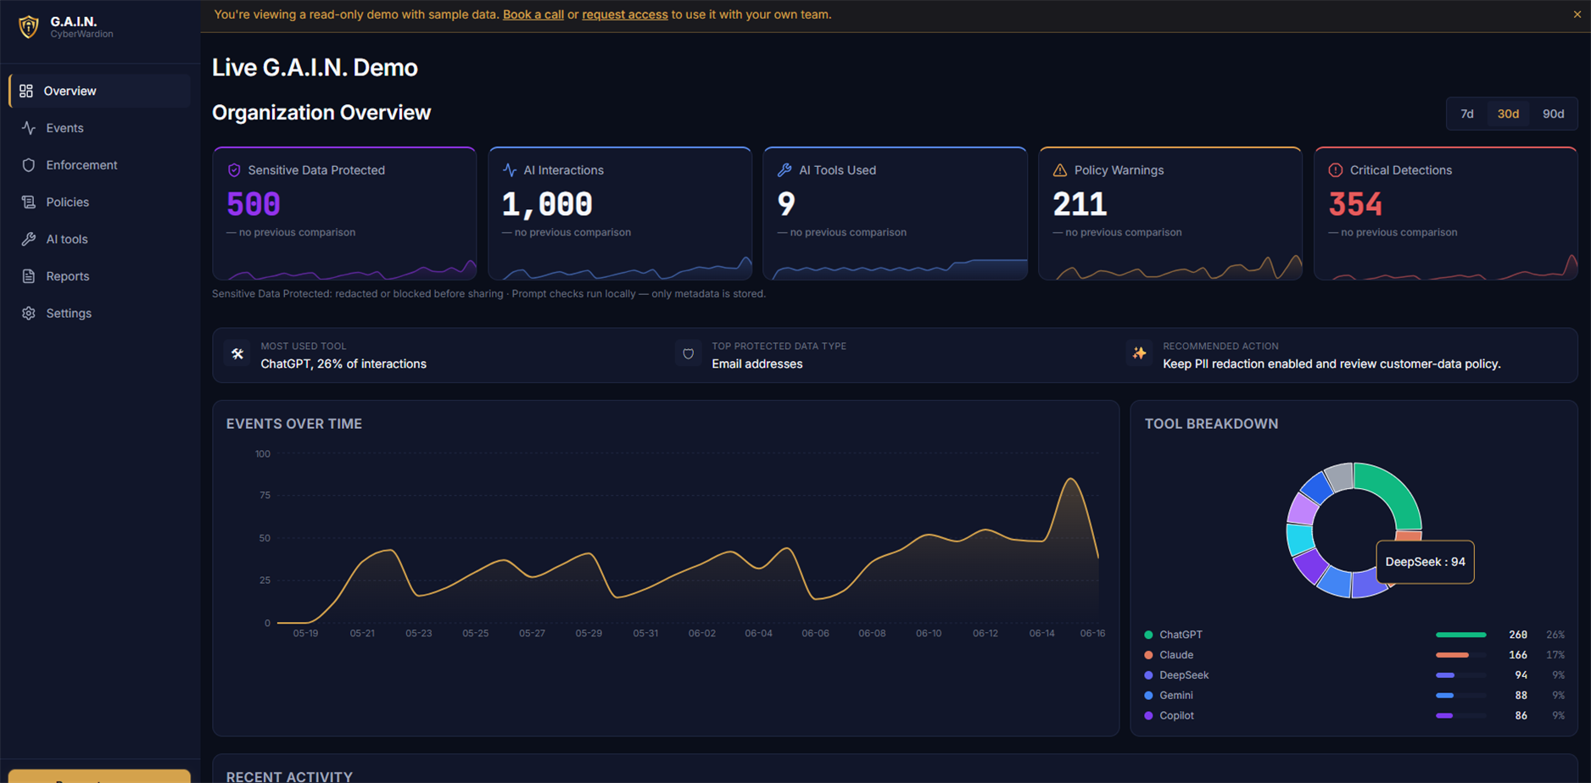Screen dimensions: 1591x783
Task: Open the Overview menu item
Action: [100, 91]
